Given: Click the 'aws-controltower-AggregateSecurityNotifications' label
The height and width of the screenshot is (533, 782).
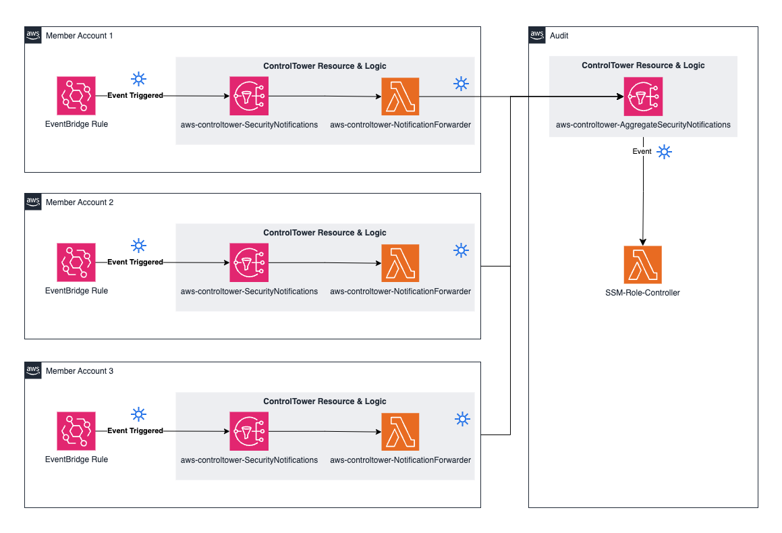Looking at the screenshot, I should tap(644, 125).
